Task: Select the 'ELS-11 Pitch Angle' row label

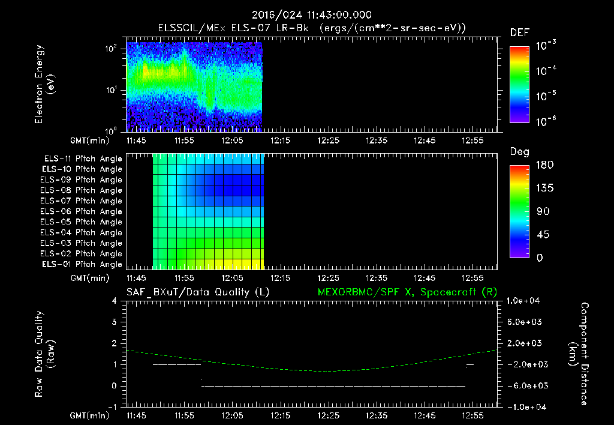Action: click(x=83, y=159)
